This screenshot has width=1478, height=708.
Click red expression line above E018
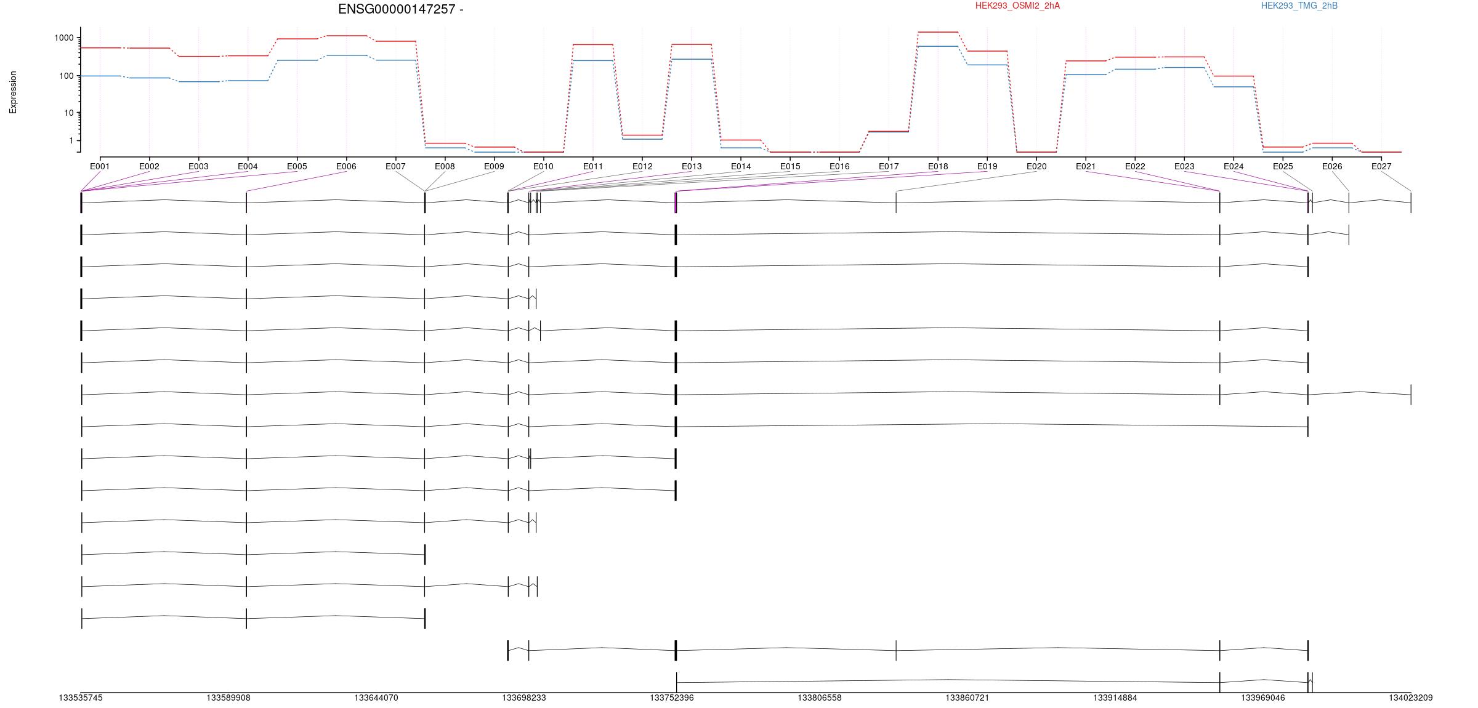coord(938,32)
